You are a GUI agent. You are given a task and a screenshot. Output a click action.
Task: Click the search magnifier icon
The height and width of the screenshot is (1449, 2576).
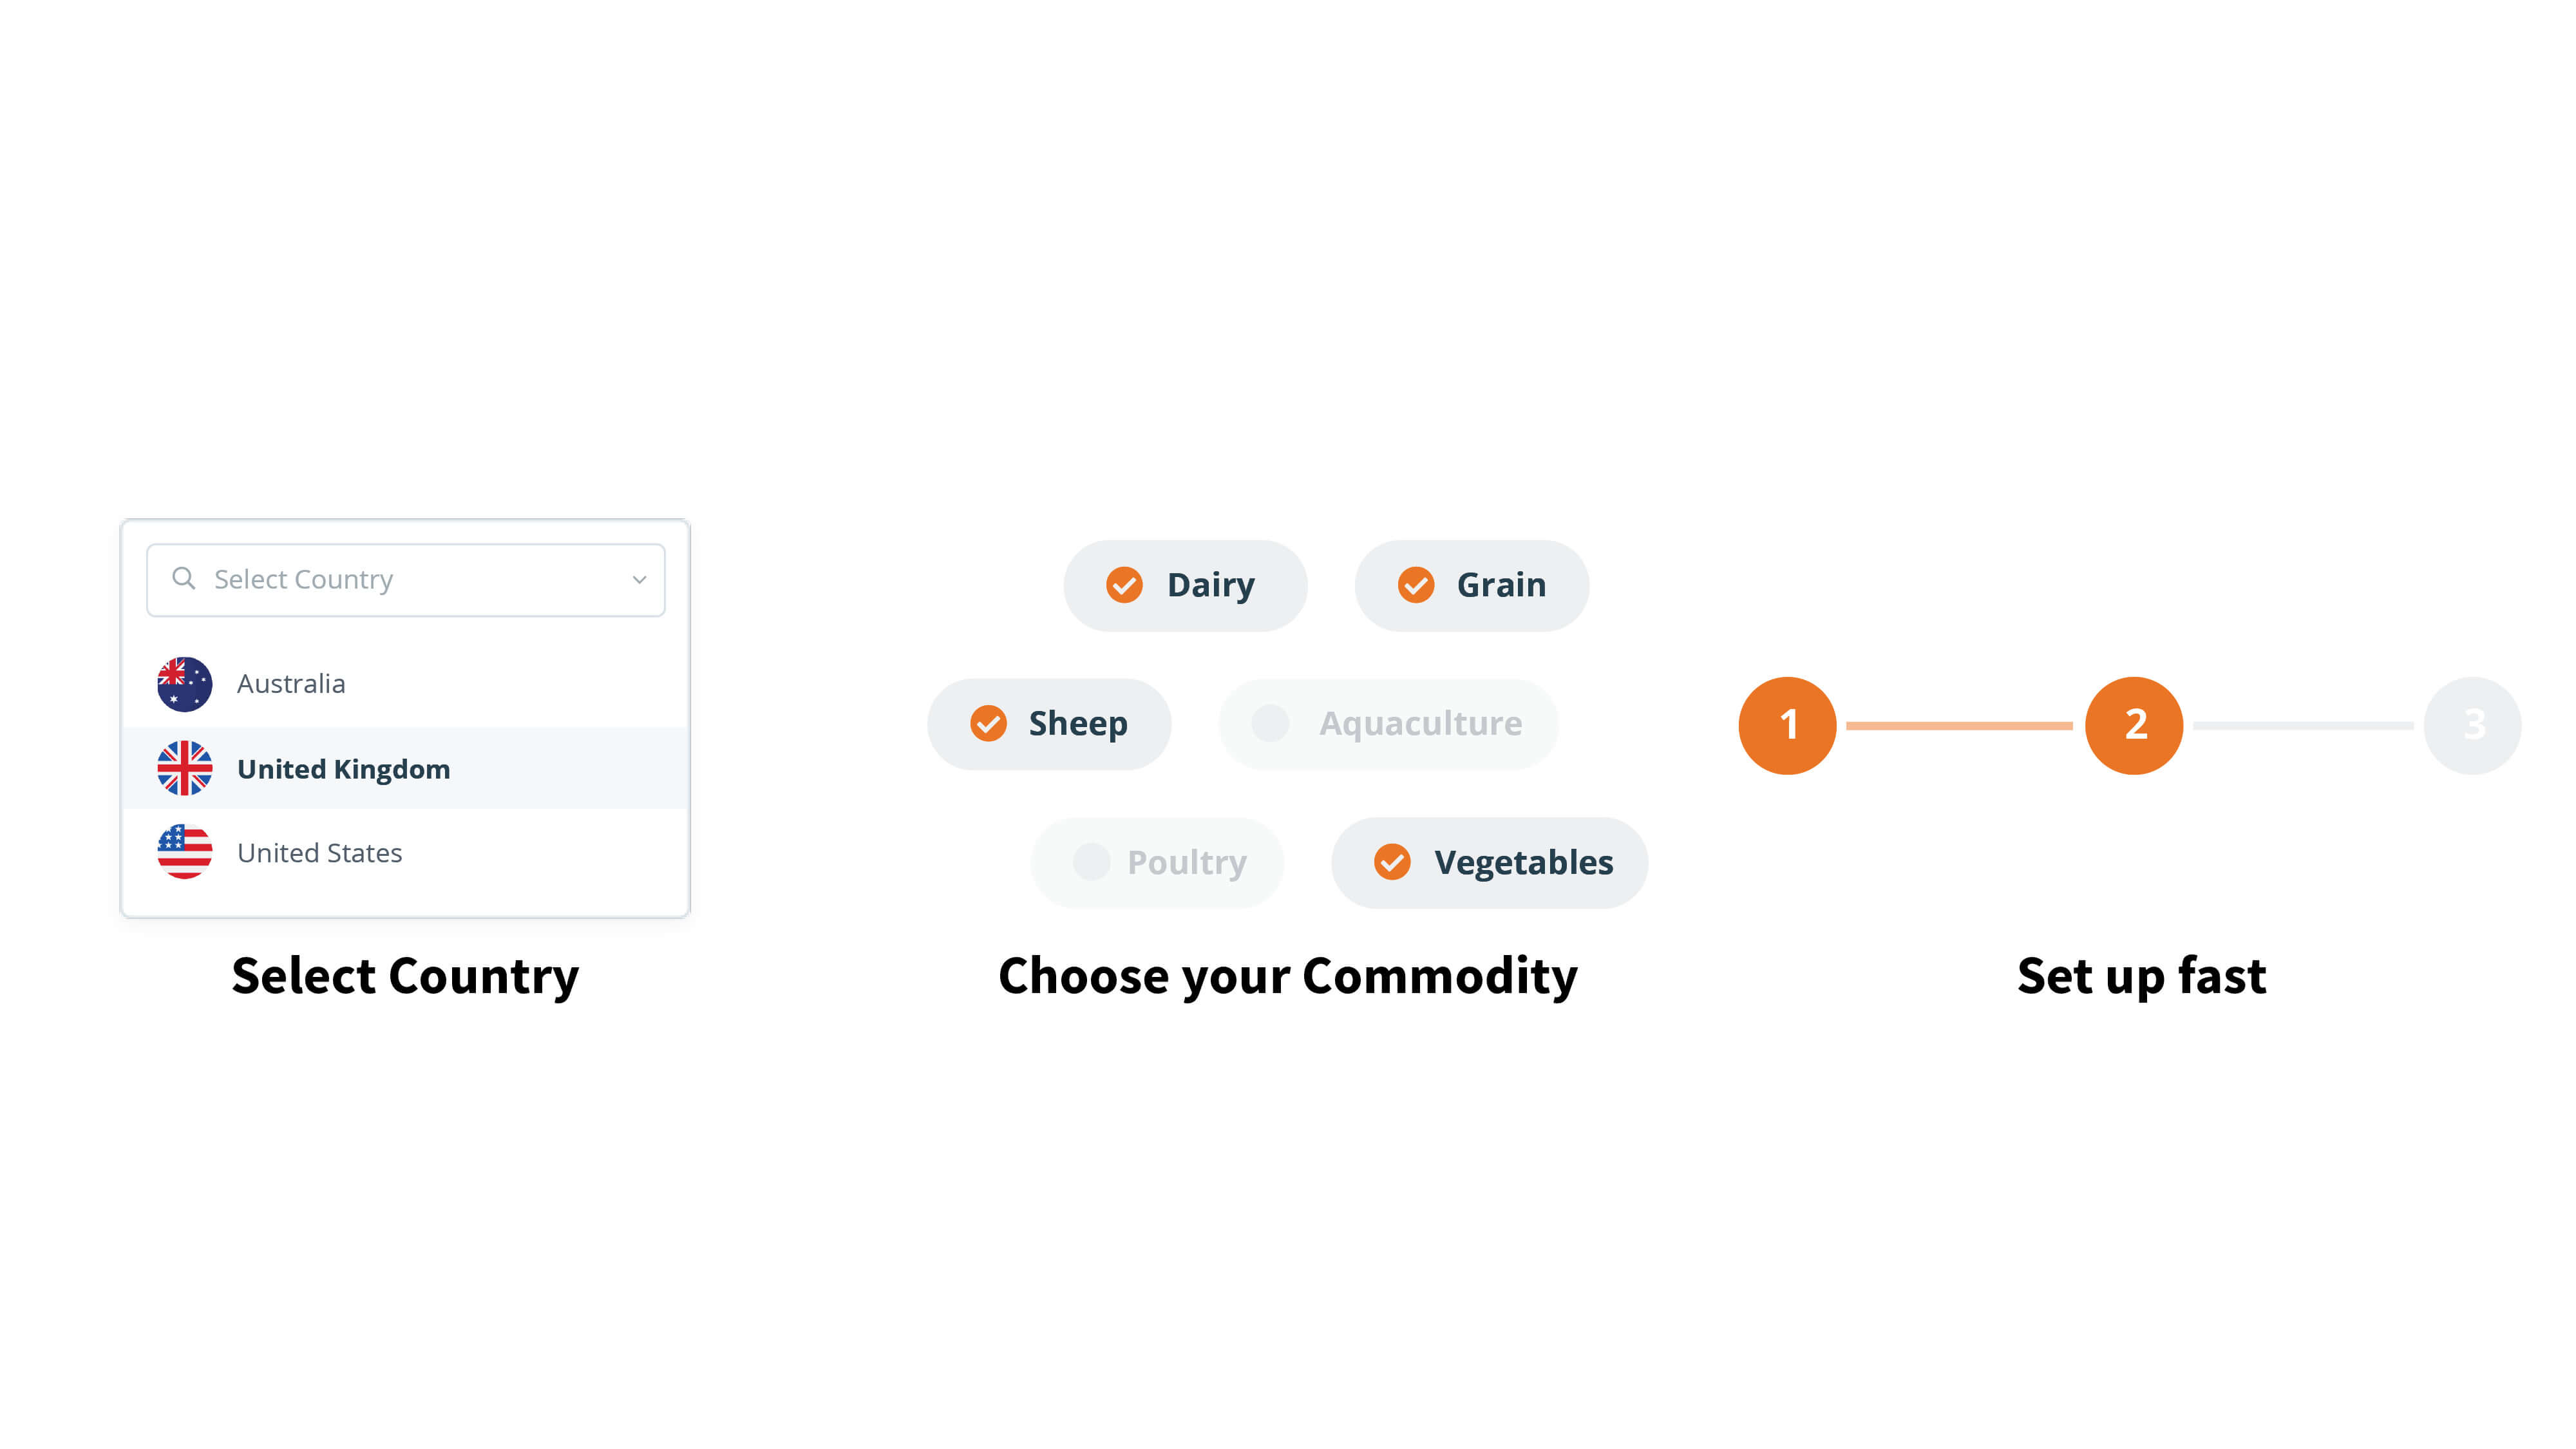tap(183, 578)
